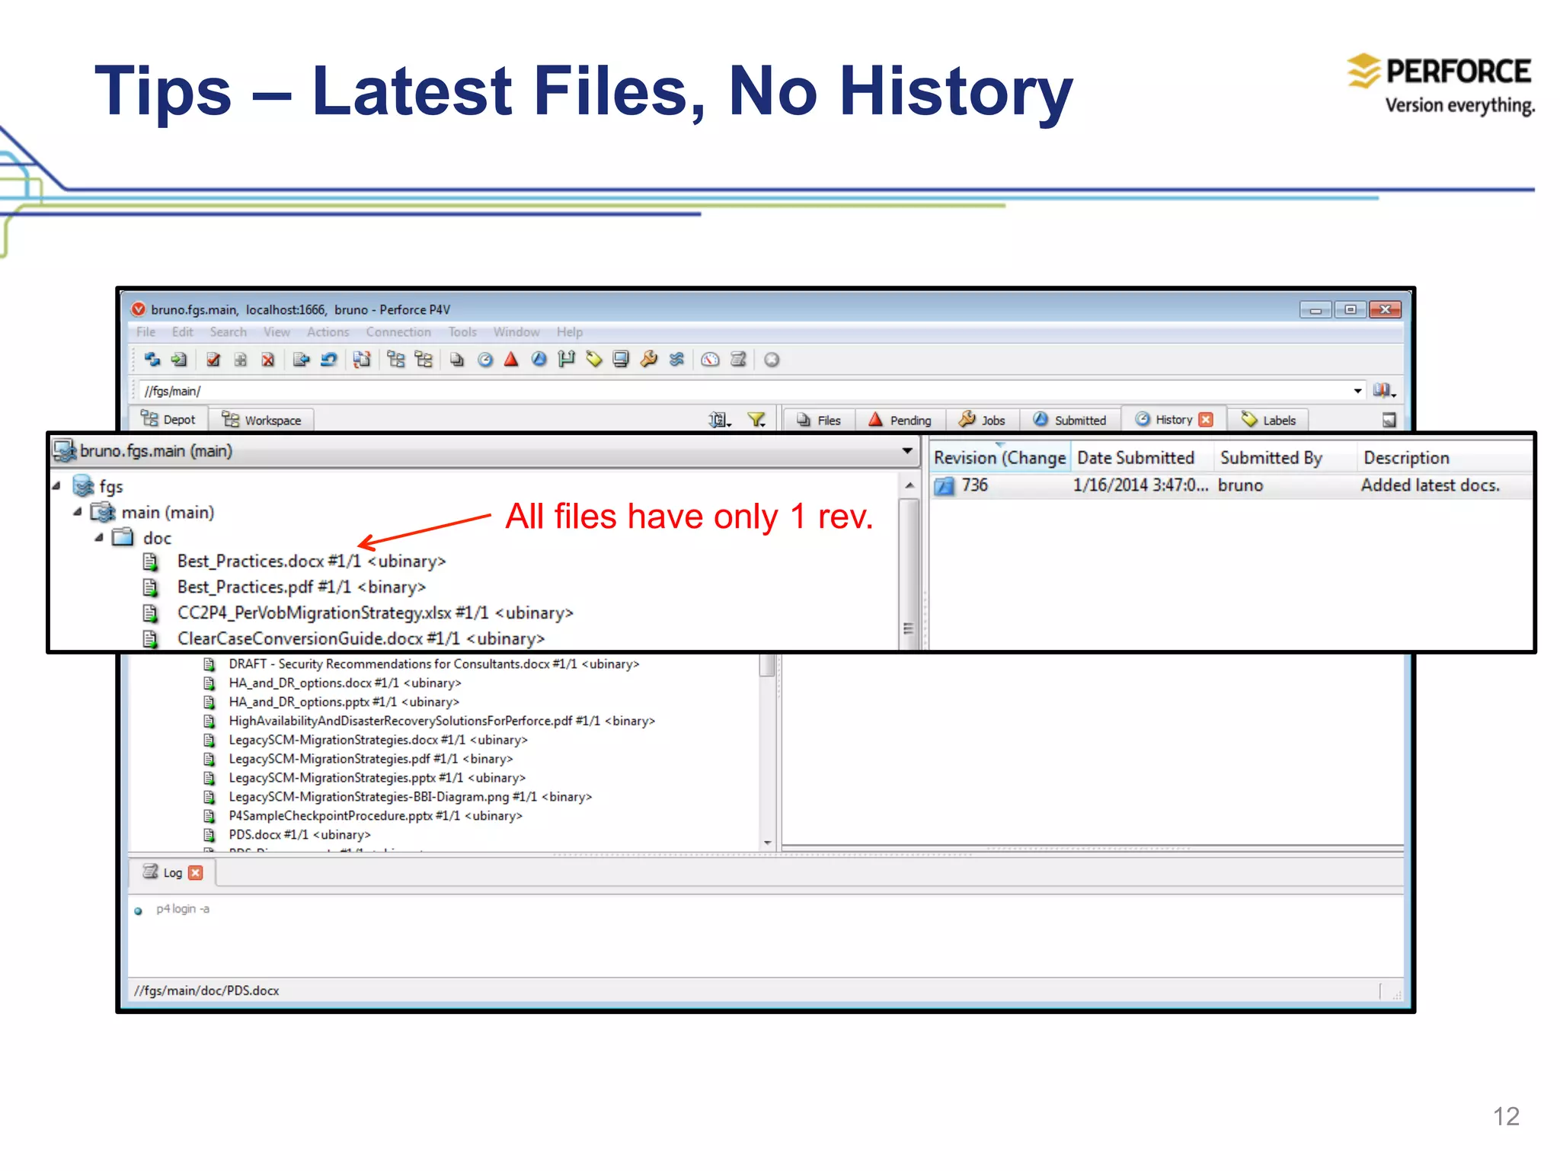Switch to the Jobs tab

pyautogui.click(x=983, y=420)
